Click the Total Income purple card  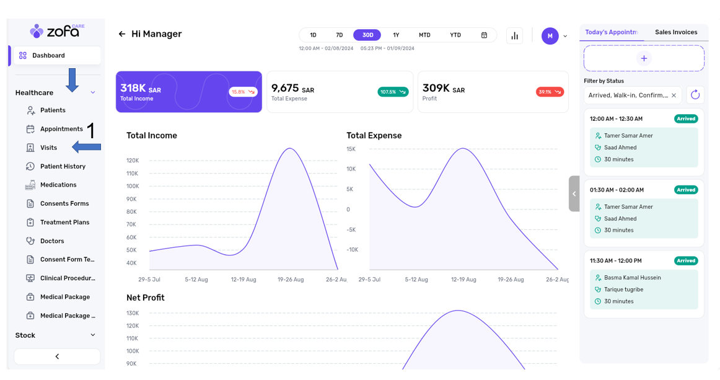pyautogui.click(x=188, y=92)
